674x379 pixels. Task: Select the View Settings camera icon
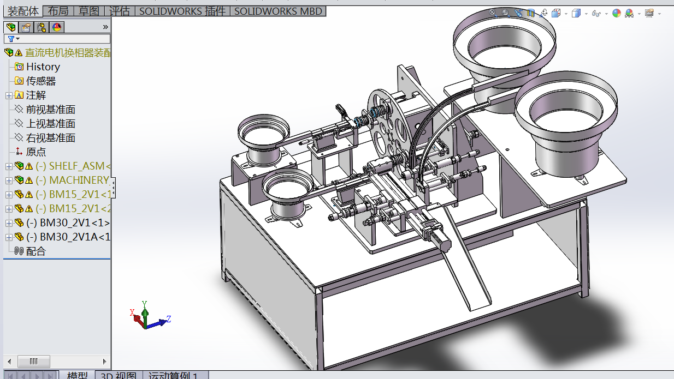pyautogui.click(x=649, y=13)
